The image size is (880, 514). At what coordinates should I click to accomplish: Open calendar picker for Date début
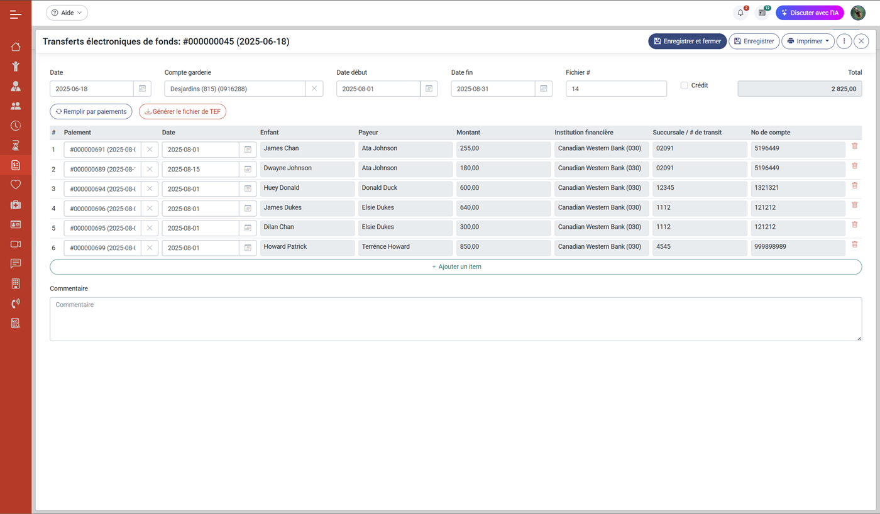[429, 89]
